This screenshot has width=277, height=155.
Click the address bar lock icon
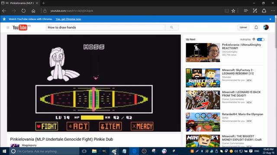tap(45, 11)
